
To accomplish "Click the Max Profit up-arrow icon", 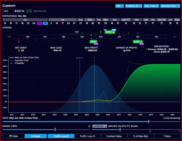I will pyautogui.click(x=86, y=50).
